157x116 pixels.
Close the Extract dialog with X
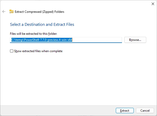(x=153, y=4)
